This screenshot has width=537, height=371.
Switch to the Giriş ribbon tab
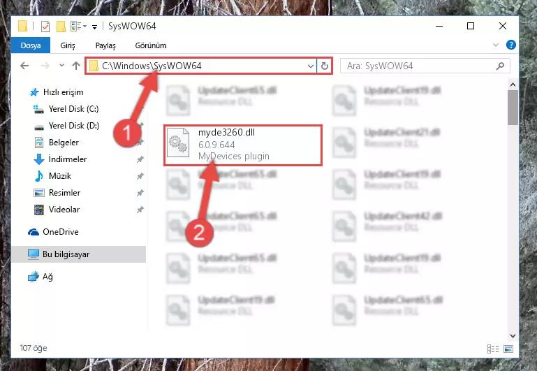(x=68, y=45)
